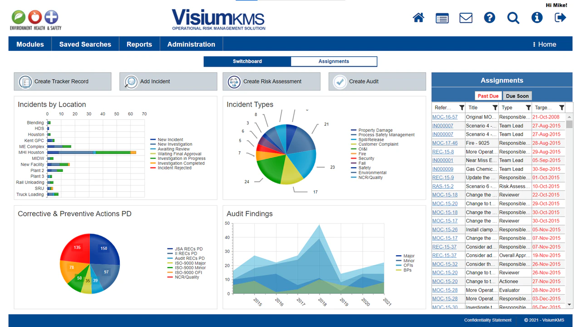Image resolution: width=581 pixels, height=327 pixels.
Task: Open the Reference column filter funnel
Action: click(x=461, y=108)
